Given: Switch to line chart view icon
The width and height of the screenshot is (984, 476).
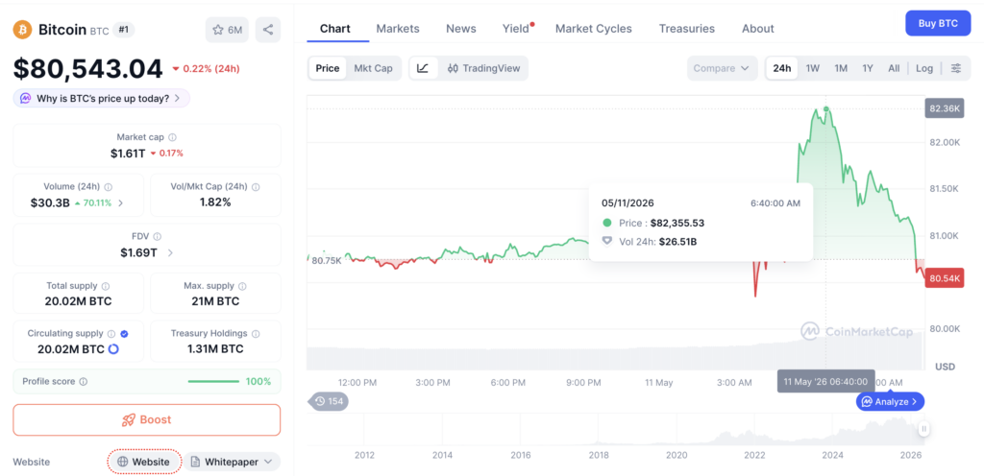Looking at the screenshot, I should pyautogui.click(x=423, y=68).
